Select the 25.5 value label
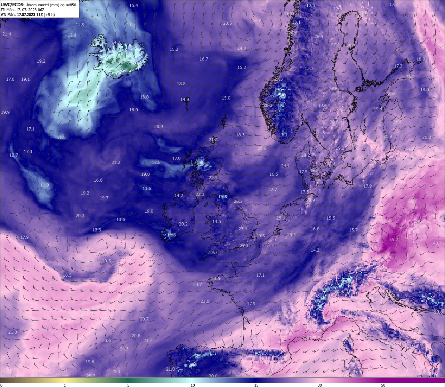The width and height of the screenshot is (445, 388). 291,235
